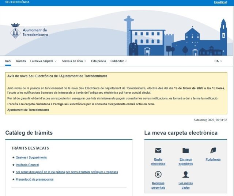Open the Portafirmes pen icon

[x=213, y=150]
